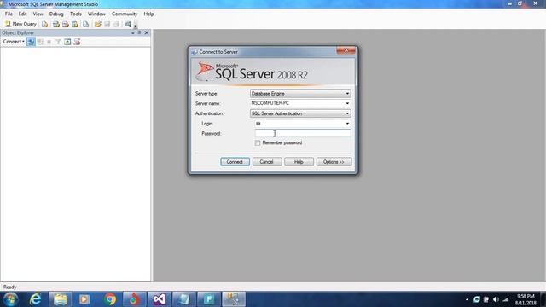Toggle Object Explorer auto-hide pin

tap(139, 32)
